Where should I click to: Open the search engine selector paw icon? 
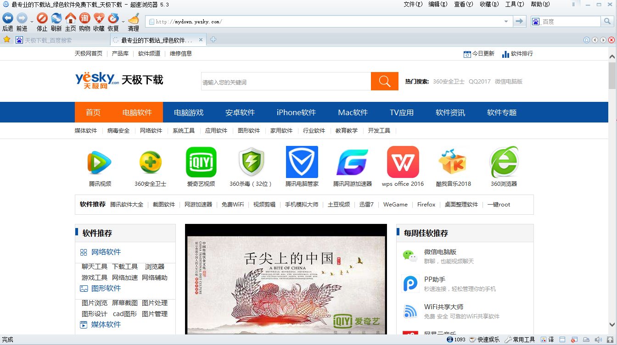536,21
